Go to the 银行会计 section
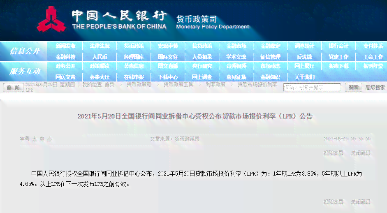The height and width of the screenshot is (213, 387). [338, 46]
